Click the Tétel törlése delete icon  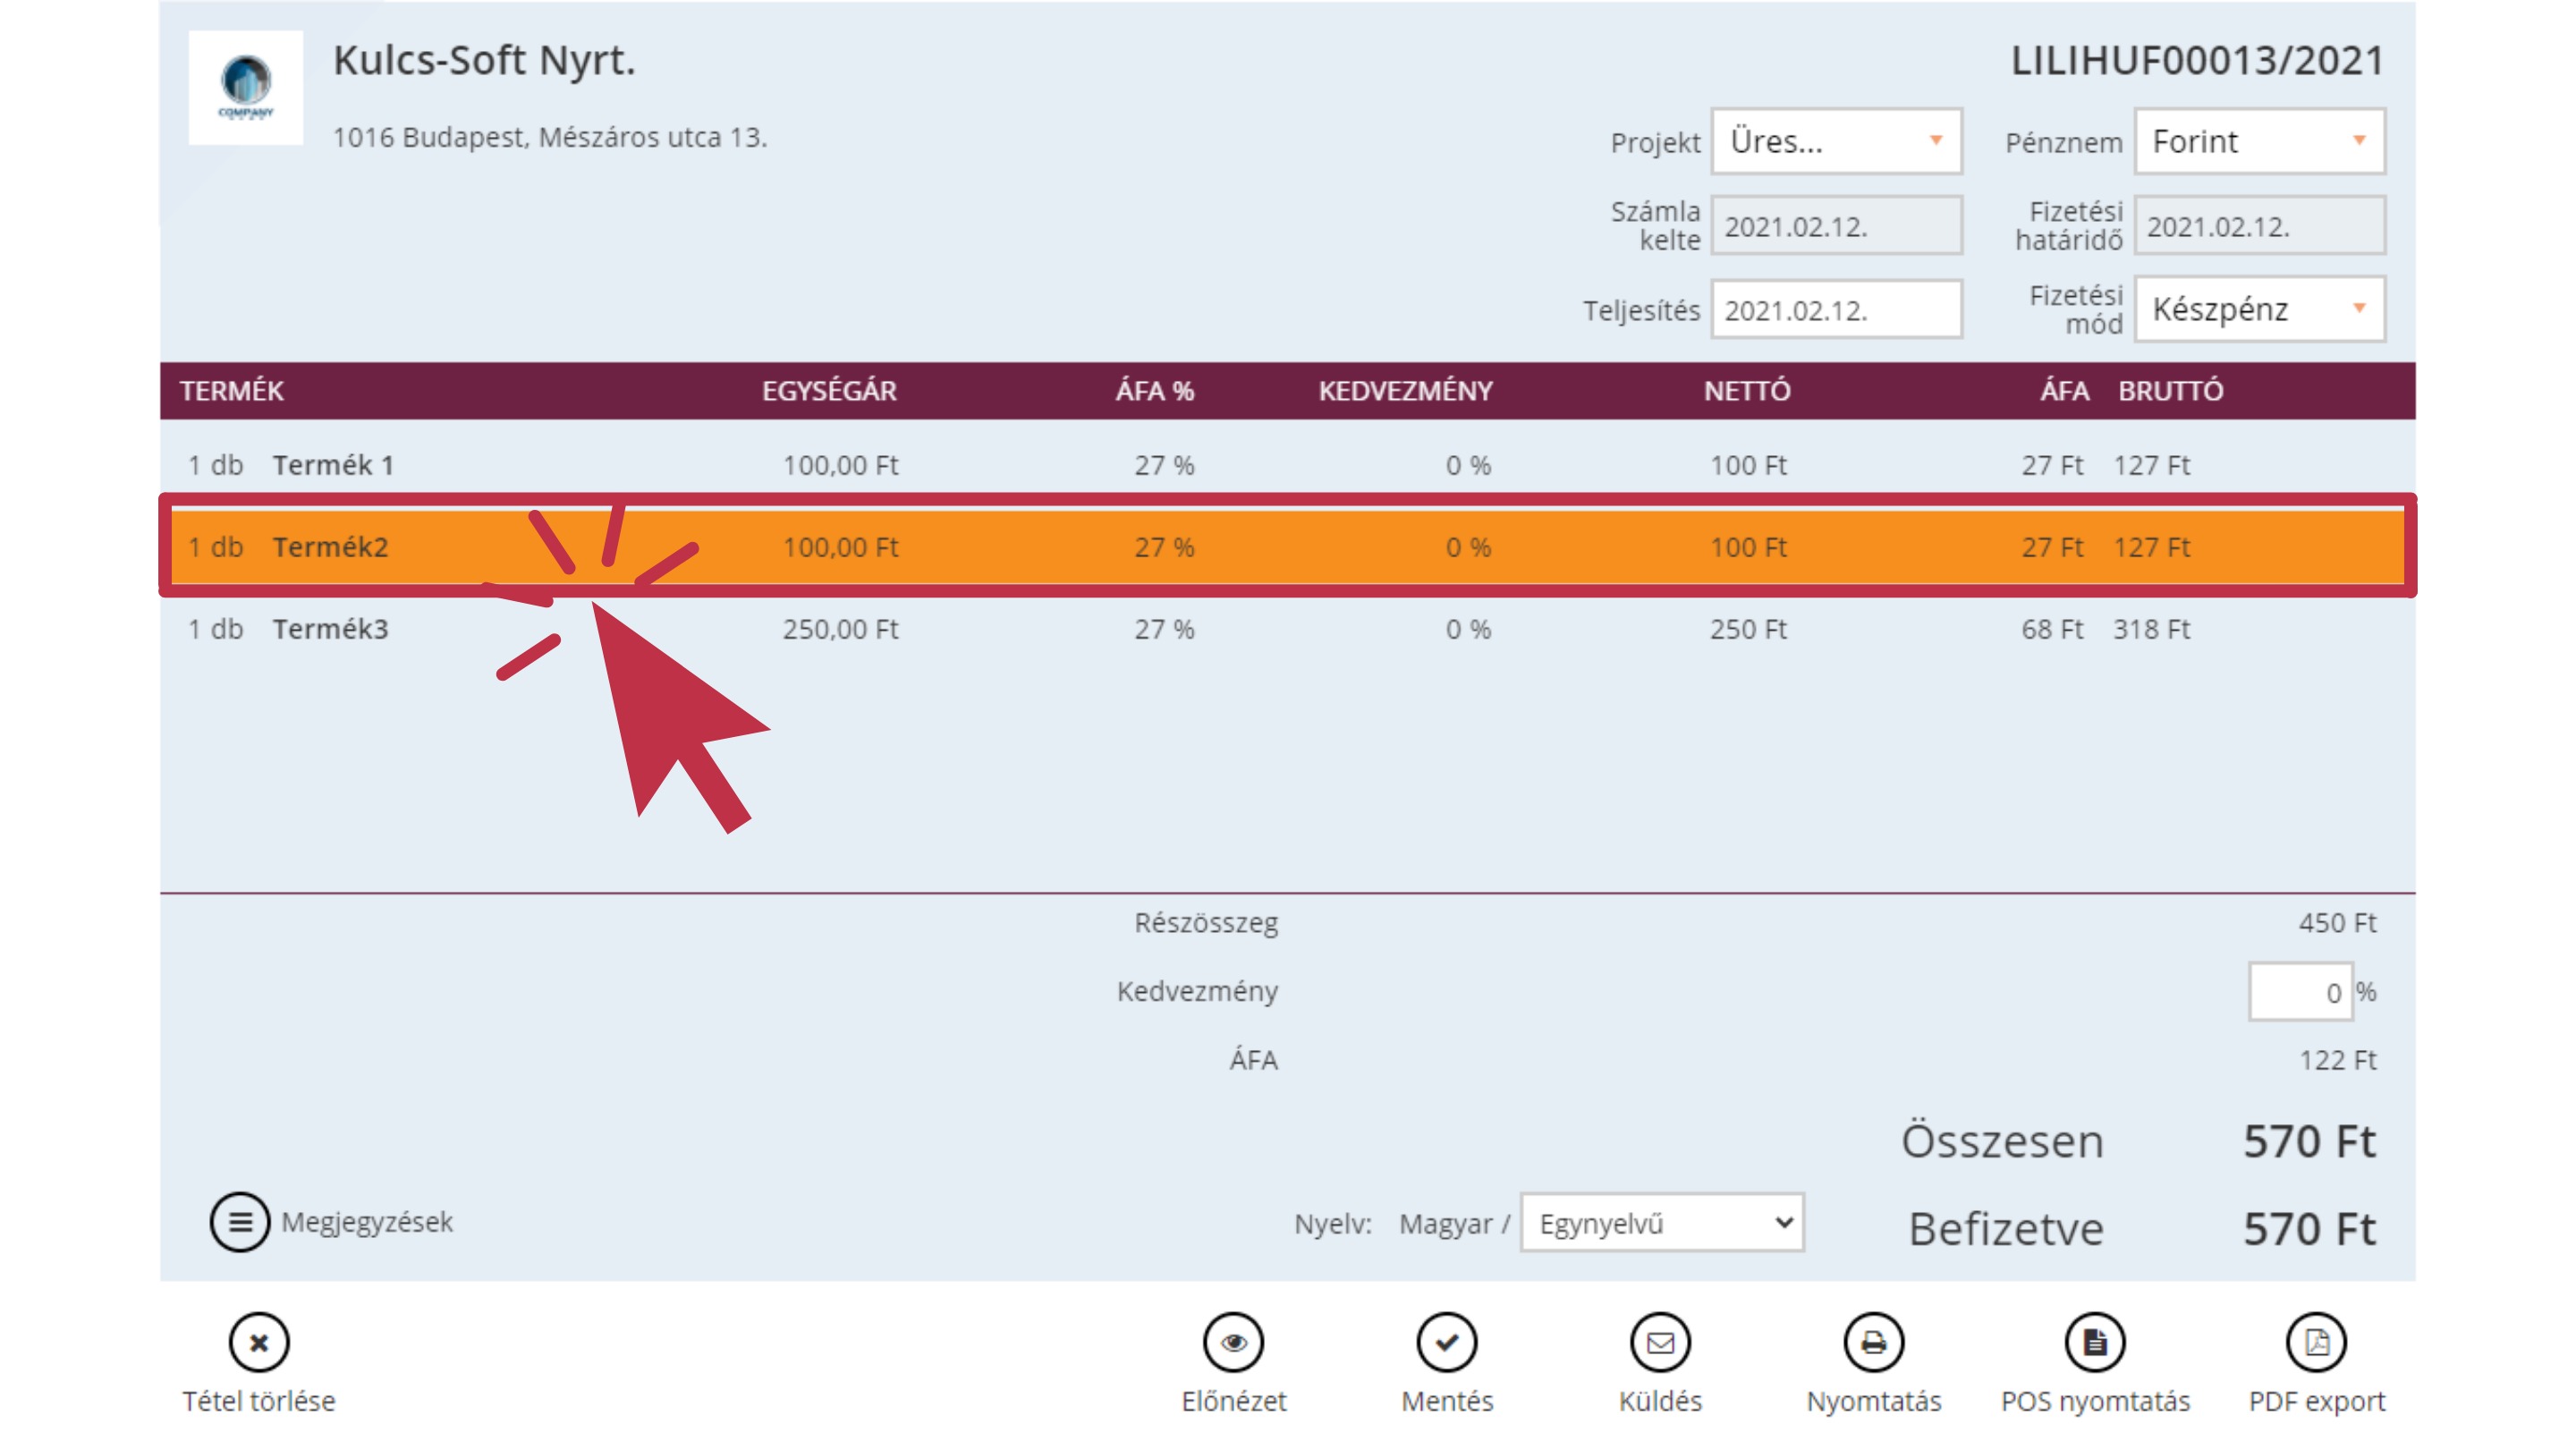coord(258,1342)
